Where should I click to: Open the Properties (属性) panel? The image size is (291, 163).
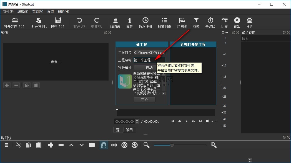[x=129, y=23]
